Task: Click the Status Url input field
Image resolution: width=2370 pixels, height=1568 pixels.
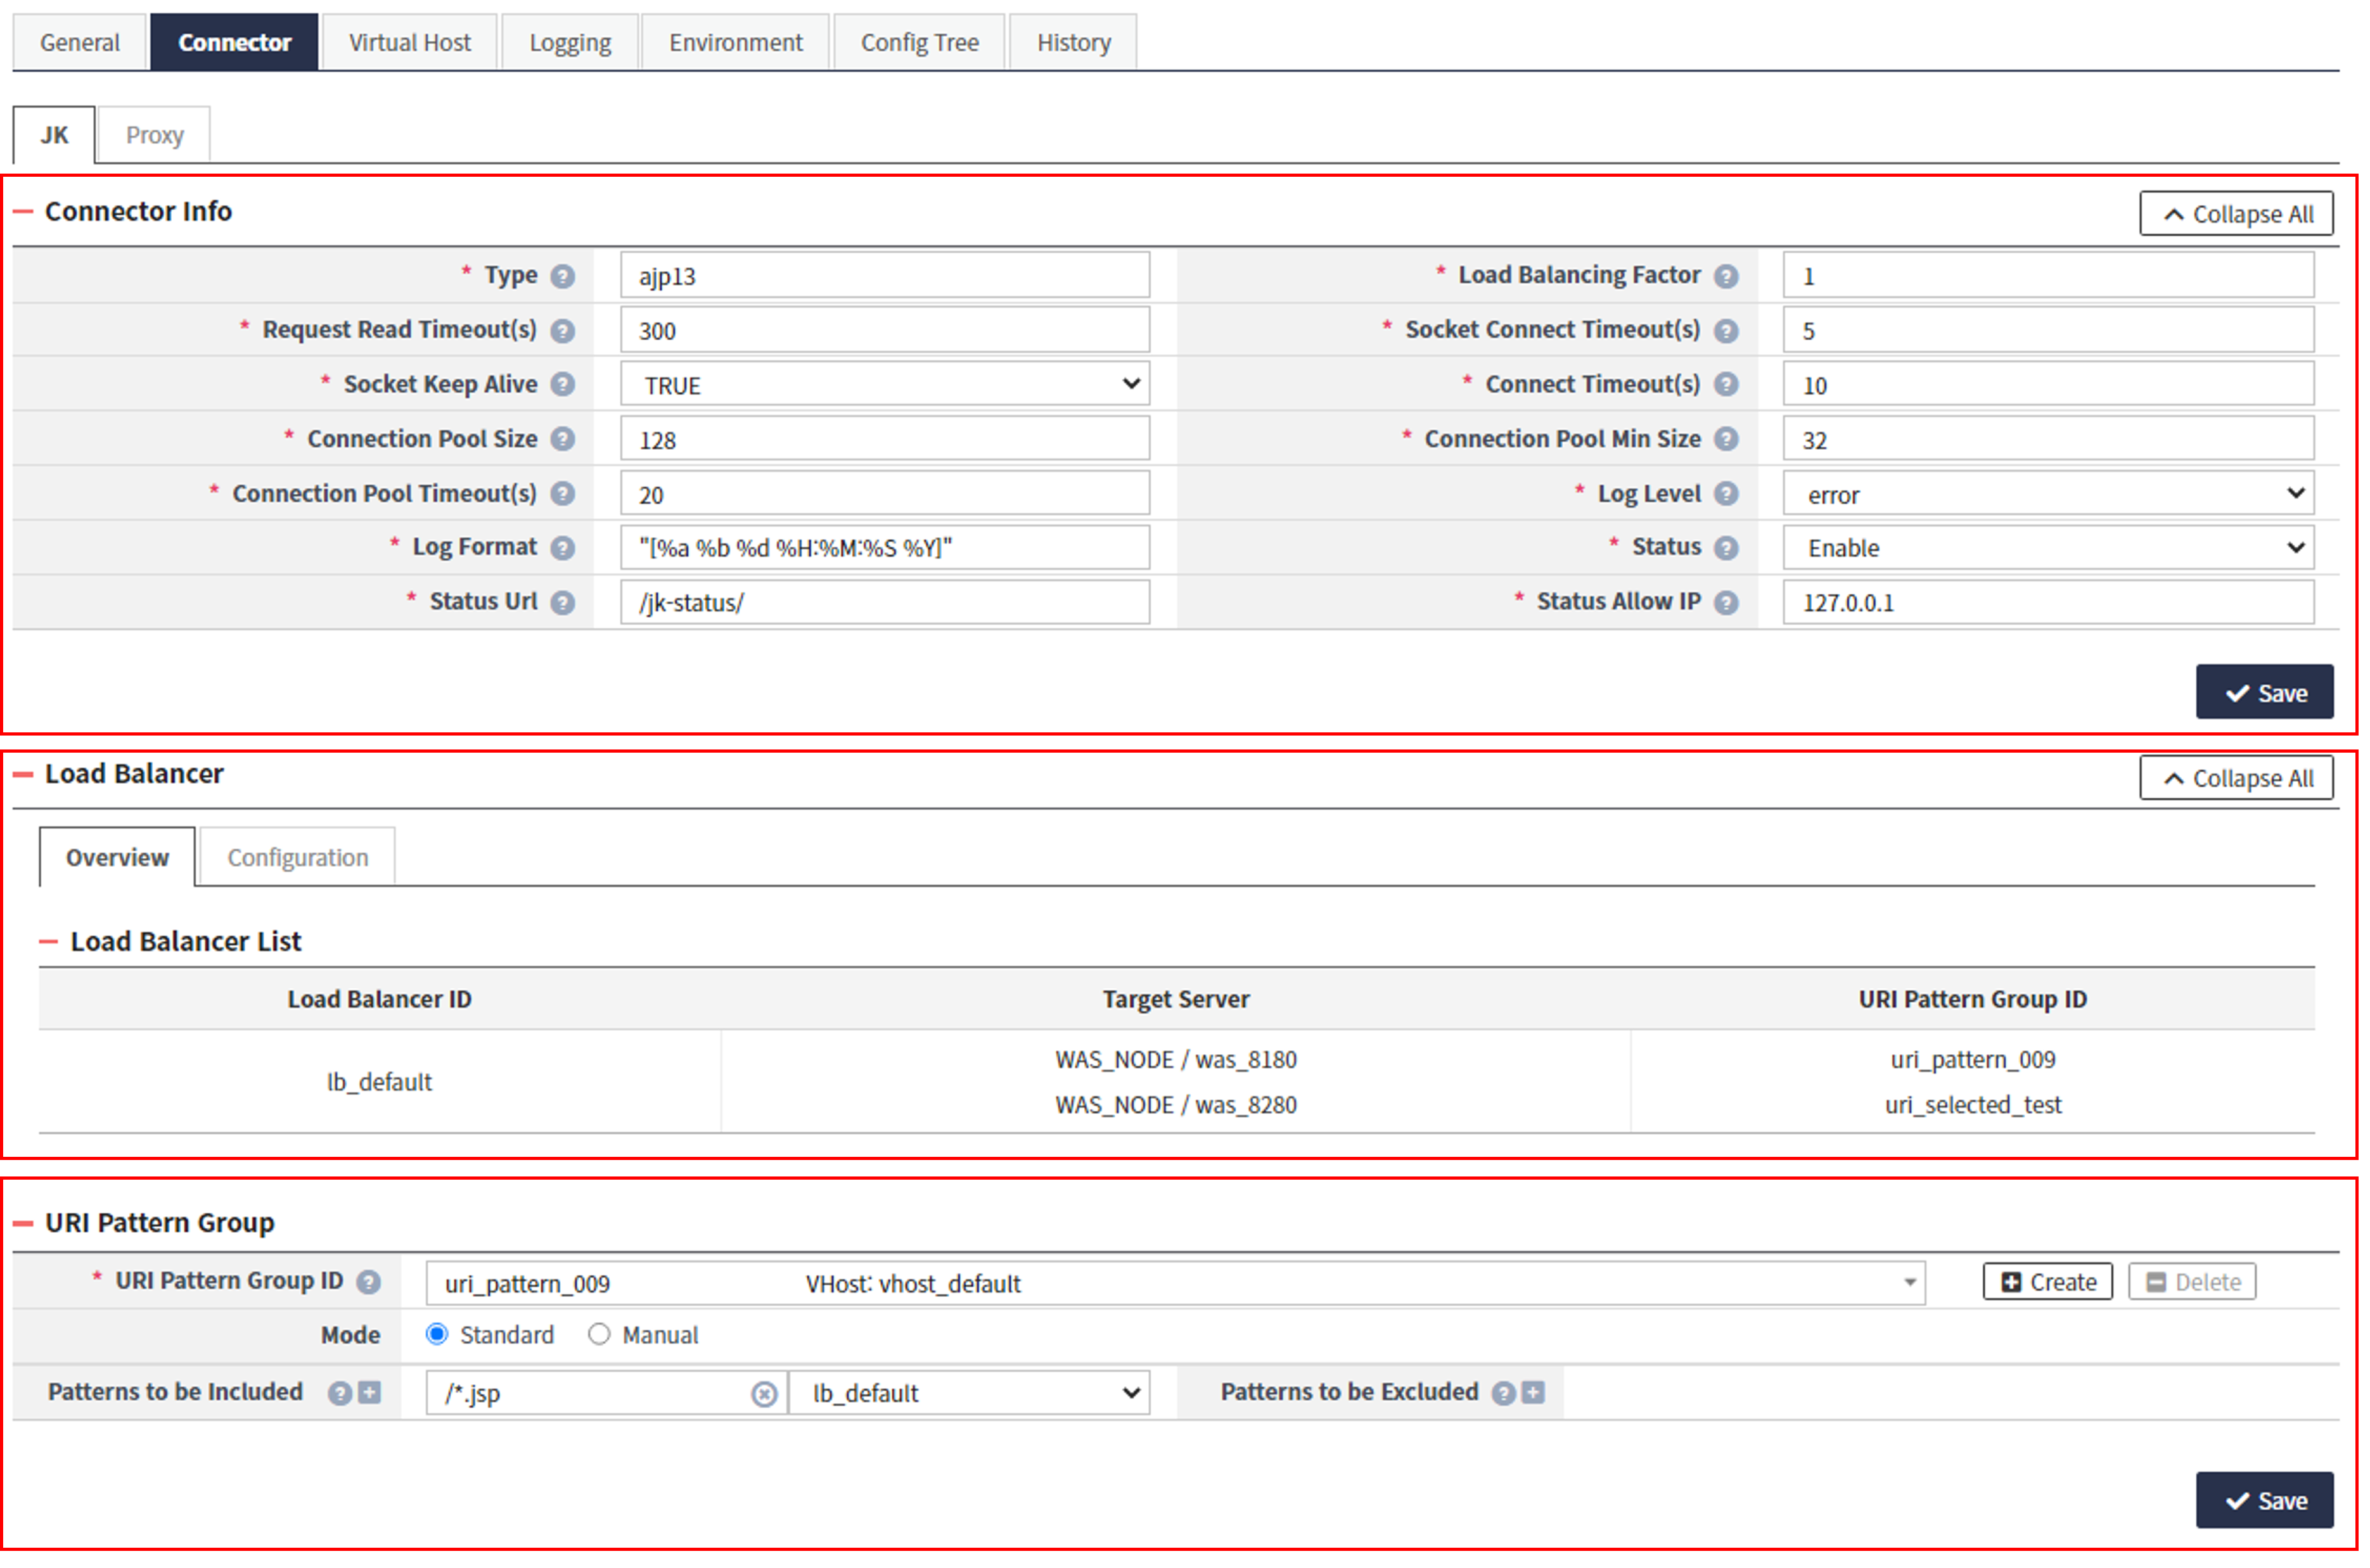Action: [884, 603]
